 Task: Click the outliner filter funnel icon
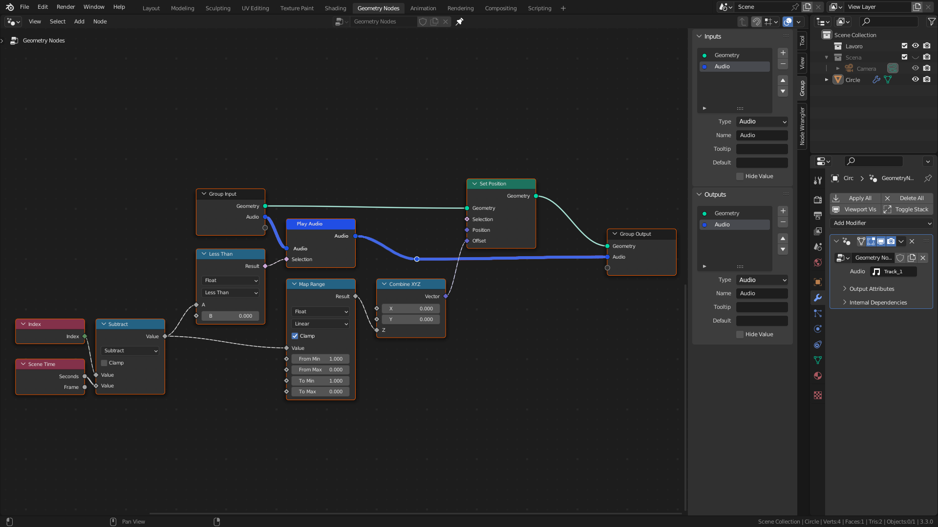[932, 21]
